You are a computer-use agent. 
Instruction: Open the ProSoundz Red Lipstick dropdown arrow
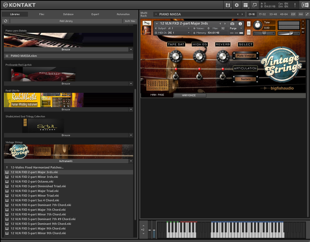131,83
